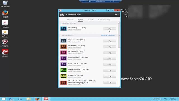Click Try for After Effects CC (2014)
The height and width of the screenshot is (101, 179).
tap(110, 65)
